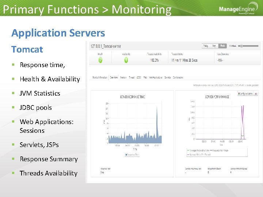Click the 'Health & Availability' bullet
263x197 pixels.
click(50, 79)
